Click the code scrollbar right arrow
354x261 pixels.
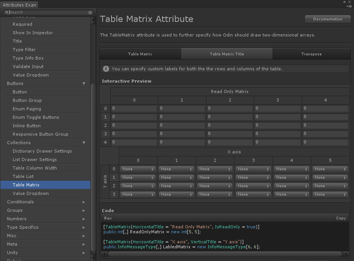click(346, 254)
